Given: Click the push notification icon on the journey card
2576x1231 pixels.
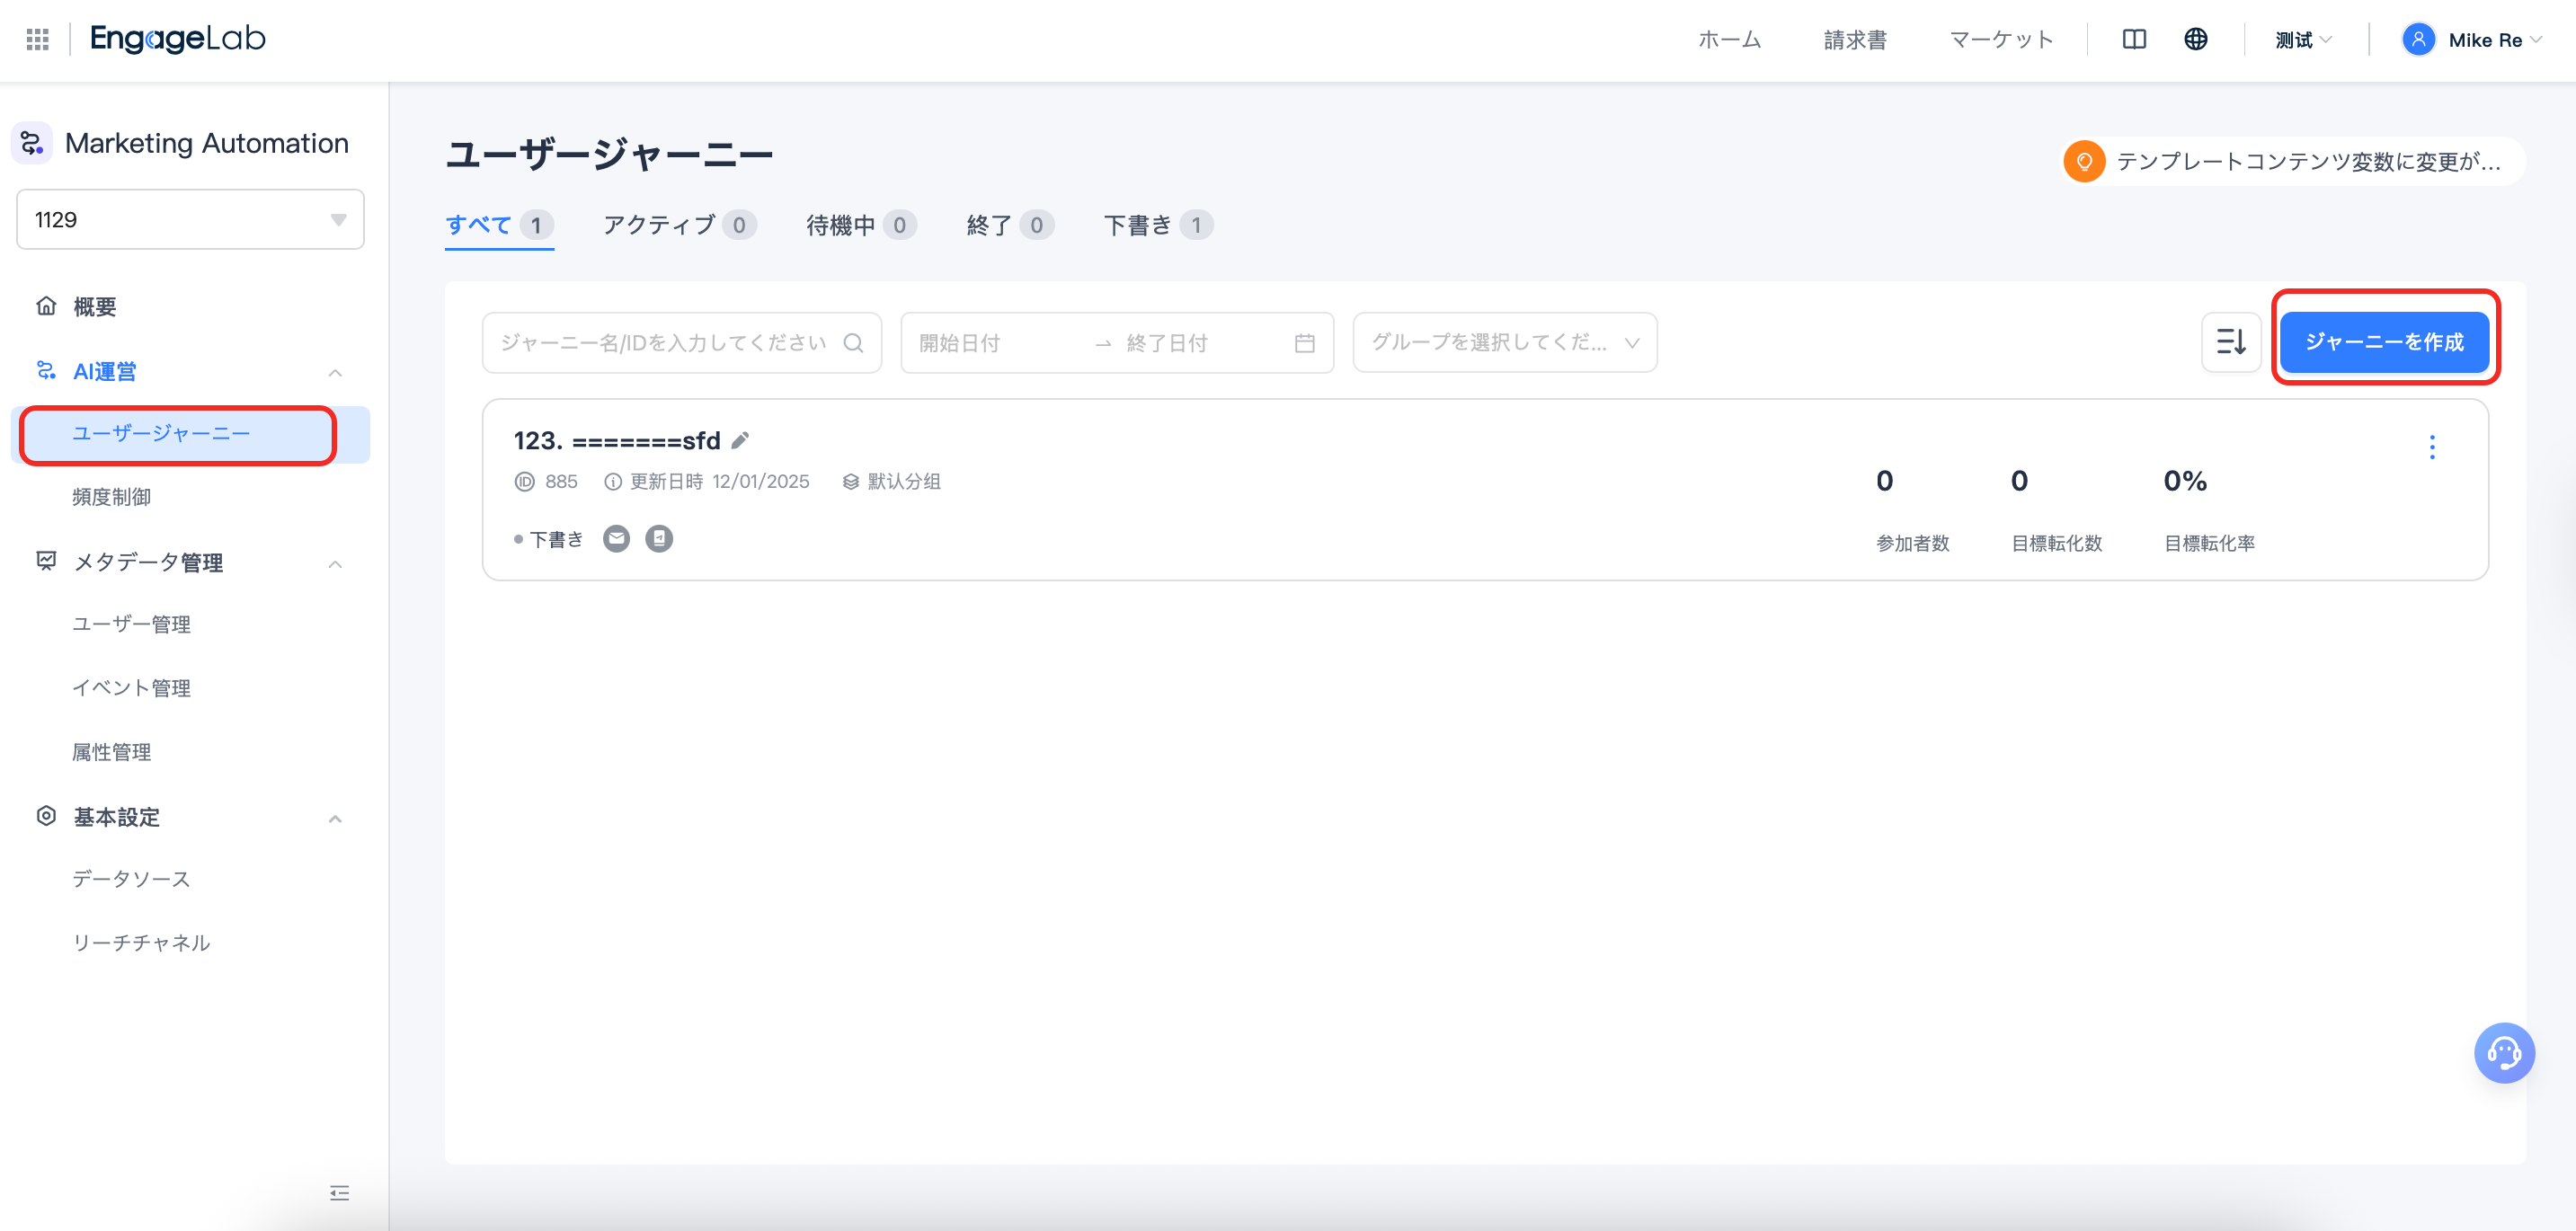Looking at the screenshot, I should click(x=659, y=538).
